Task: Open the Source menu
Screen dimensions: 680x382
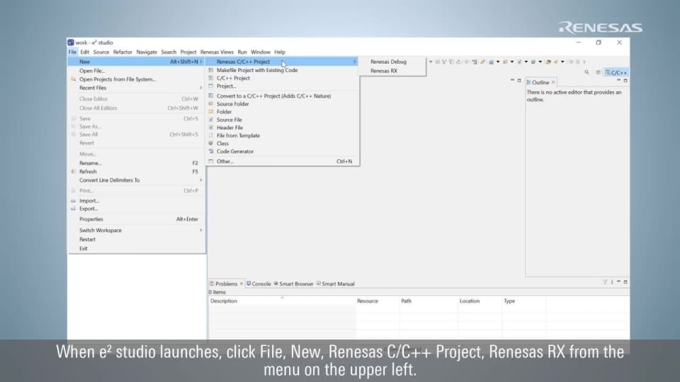Action: pos(101,52)
